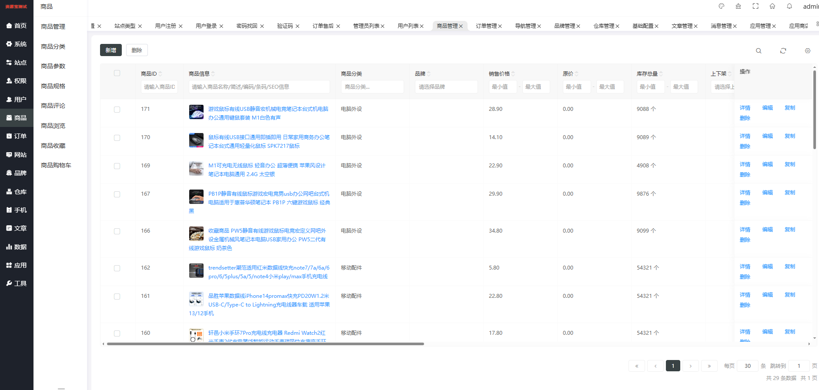Screen dimensions: 819x390
Task: Sort by 库存总量 column arrows
Action: tap(661, 74)
